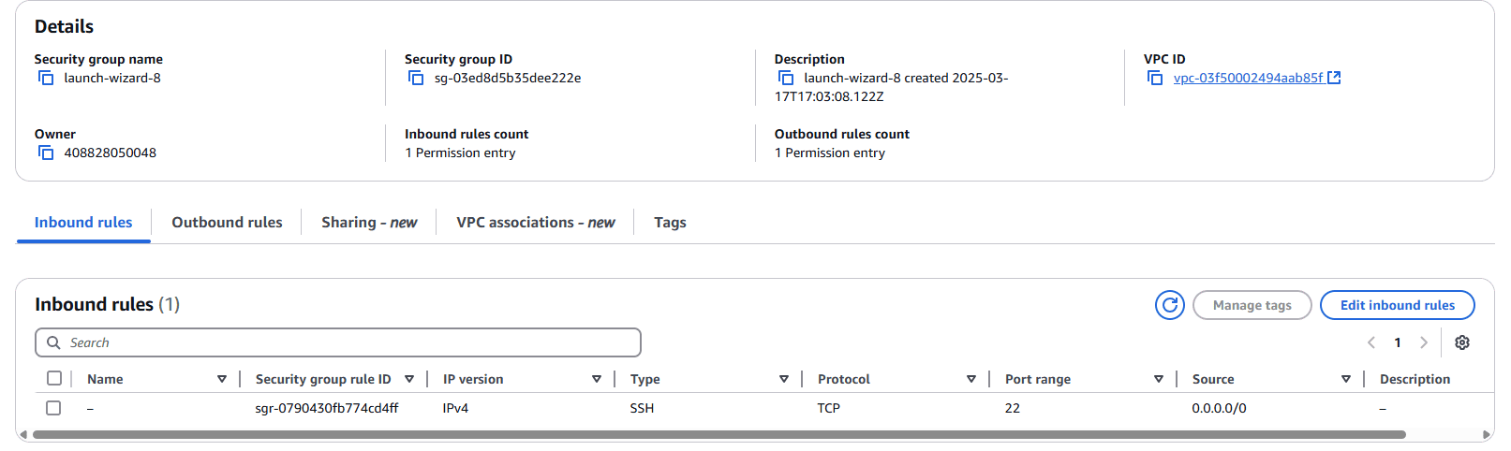Go to next page chevron
This screenshot has width=1511, height=451.
(x=1424, y=342)
